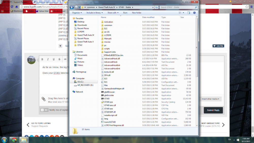Click the New folder toolbar item
This screenshot has width=254, height=143.
(137, 13)
